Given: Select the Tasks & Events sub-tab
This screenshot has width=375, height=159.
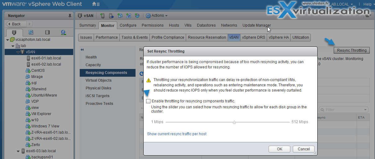Looking at the screenshot, I should pyautogui.click(x=135, y=37).
